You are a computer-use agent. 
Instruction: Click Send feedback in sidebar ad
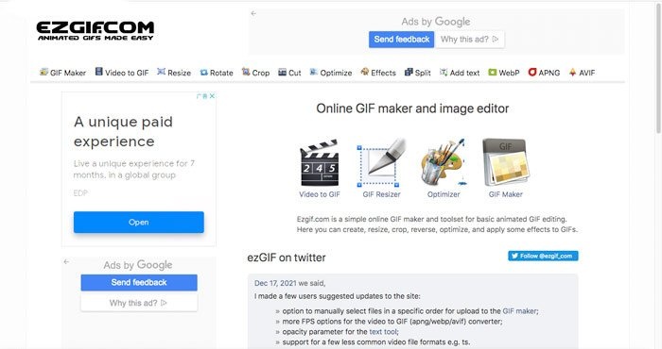[139, 282]
